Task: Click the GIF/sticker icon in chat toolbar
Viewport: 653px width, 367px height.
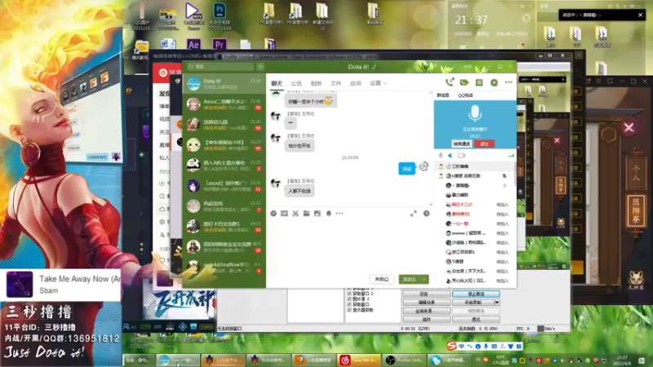Action: [284, 214]
